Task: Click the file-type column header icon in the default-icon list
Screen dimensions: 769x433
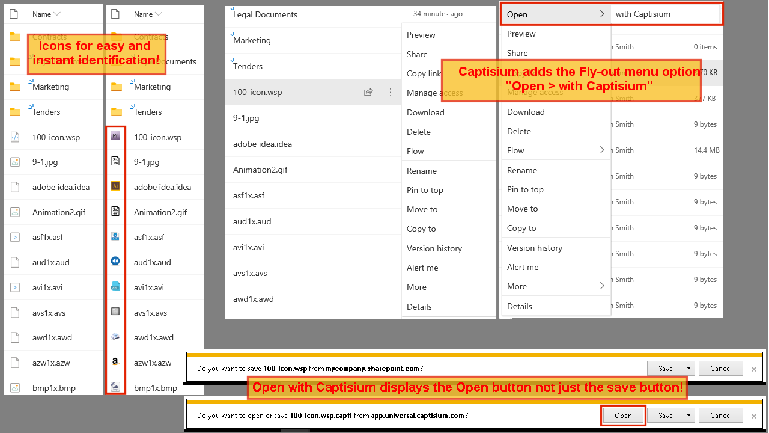Action: point(15,13)
